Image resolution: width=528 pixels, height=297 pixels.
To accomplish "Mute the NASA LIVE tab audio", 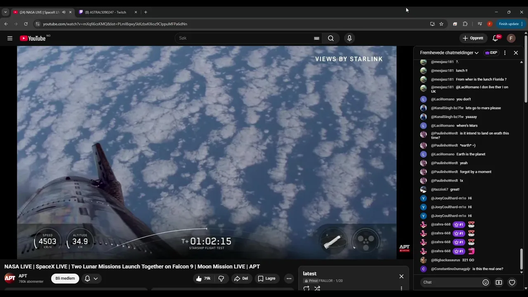I will coord(64,12).
